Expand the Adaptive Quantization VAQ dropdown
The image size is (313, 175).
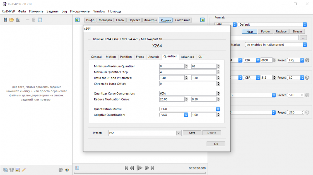(174, 115)
